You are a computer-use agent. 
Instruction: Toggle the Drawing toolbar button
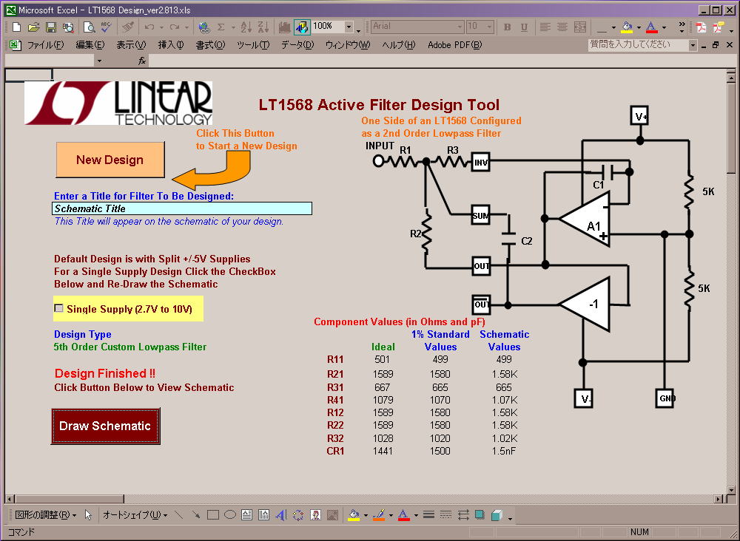pos(302,27)
